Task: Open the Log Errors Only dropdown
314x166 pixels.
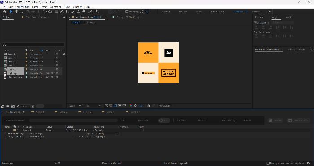Action: click(105, 133)
